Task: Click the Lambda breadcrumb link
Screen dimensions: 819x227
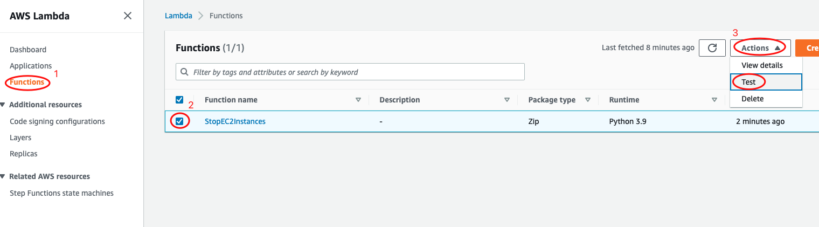Action: (x=178, y=16)
